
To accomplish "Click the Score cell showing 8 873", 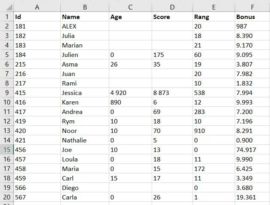I will [172, 93].
